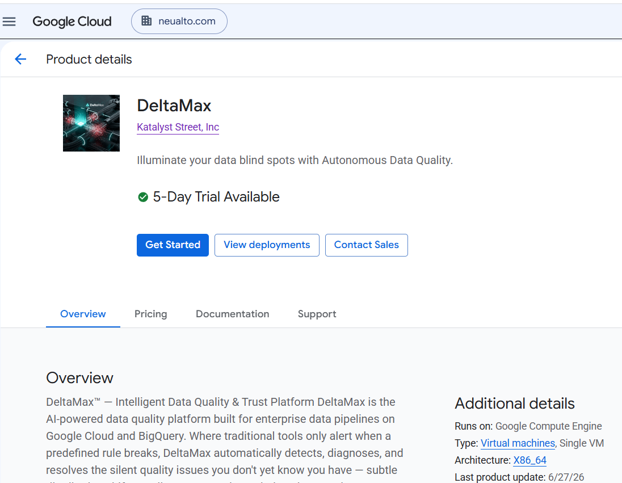Click the Contact Sales button
622x483 pixels.
click(x=366, y=245)
